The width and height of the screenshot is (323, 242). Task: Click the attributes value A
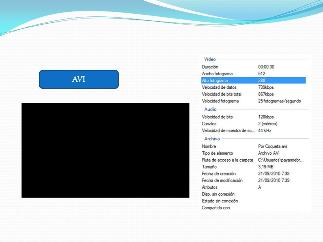pos(259,187)
